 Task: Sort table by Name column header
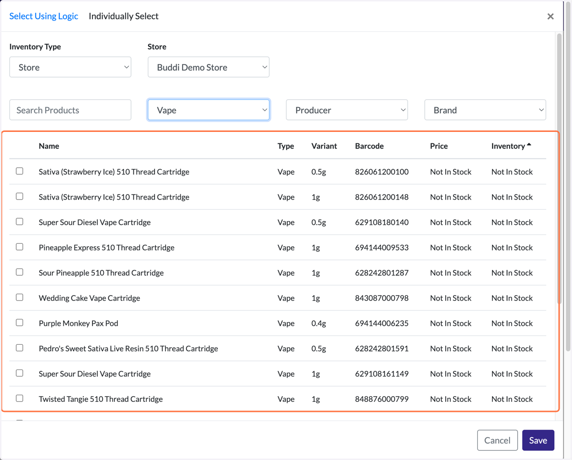pos(49,146)
